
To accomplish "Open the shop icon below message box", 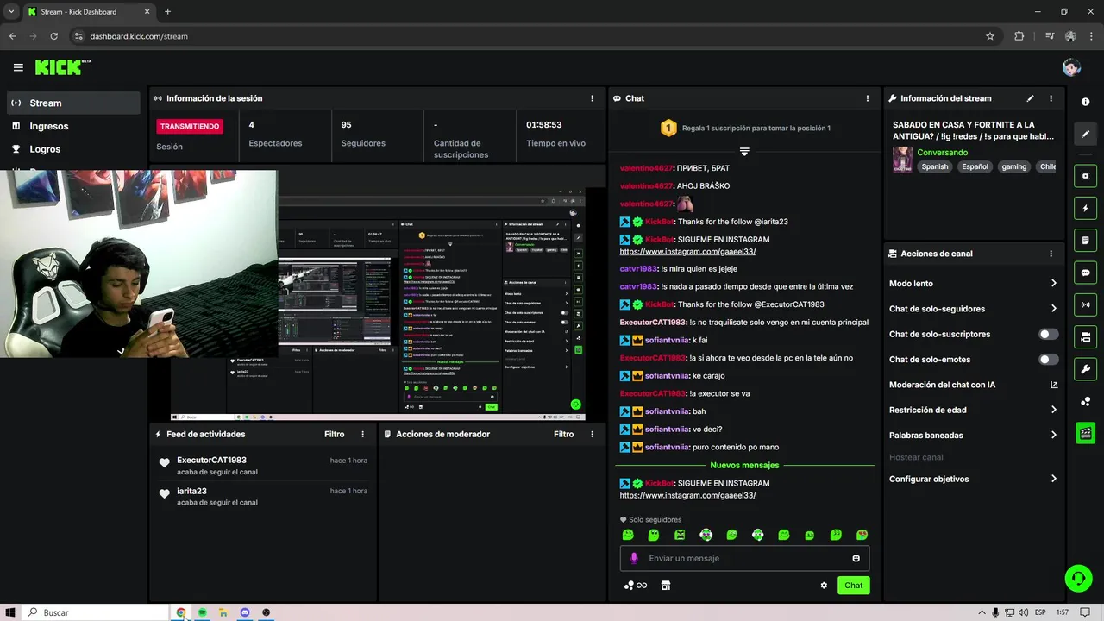I will [665, 586].
